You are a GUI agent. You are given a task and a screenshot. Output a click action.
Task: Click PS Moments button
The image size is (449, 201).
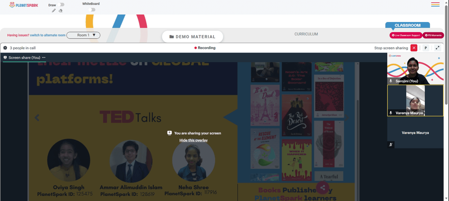[433, 35]
